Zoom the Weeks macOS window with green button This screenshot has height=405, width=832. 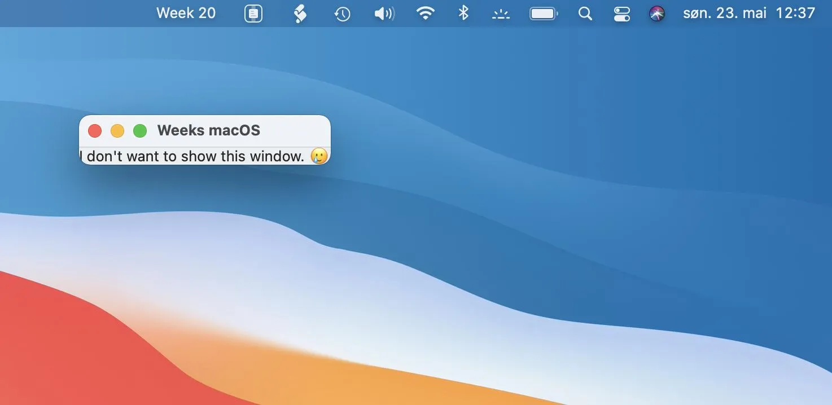(x=140, y=131)
